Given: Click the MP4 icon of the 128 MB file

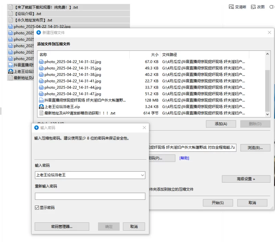Looking at the screenshot, I should coord(41,100).
